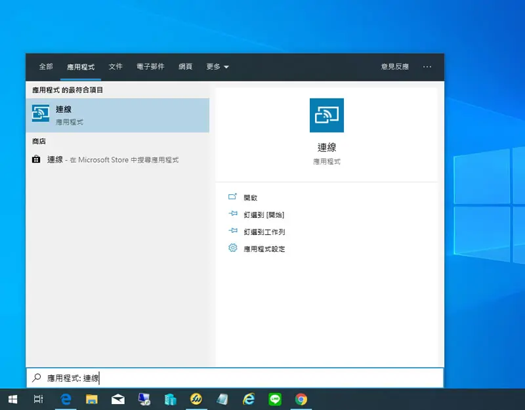Open the three-dot options menu
The image size is (525, 410).
pos(427,67)
